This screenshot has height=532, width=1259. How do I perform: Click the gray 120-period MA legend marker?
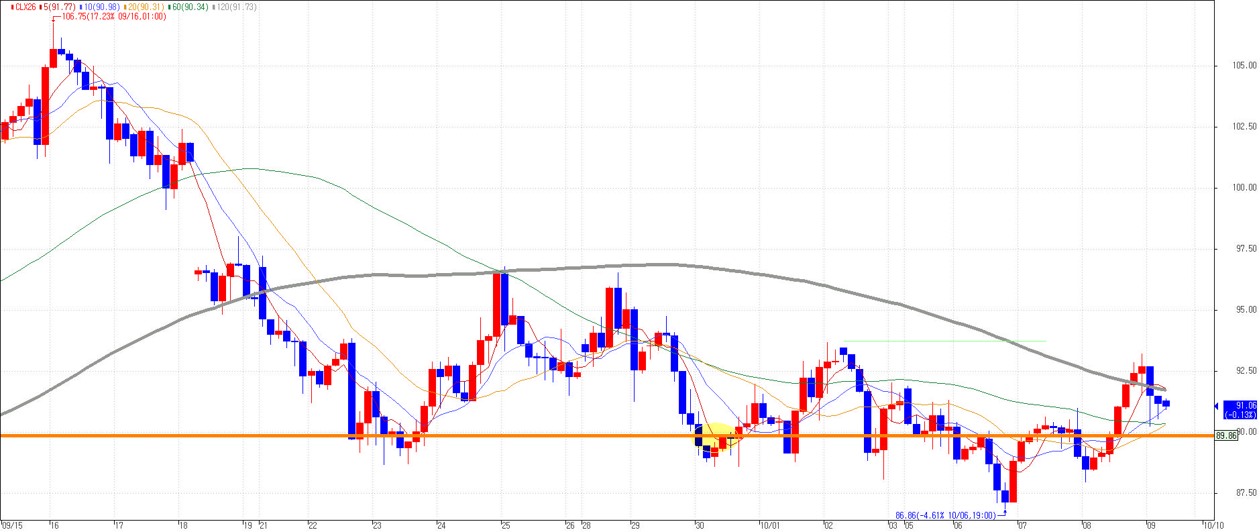click(213, 7)
